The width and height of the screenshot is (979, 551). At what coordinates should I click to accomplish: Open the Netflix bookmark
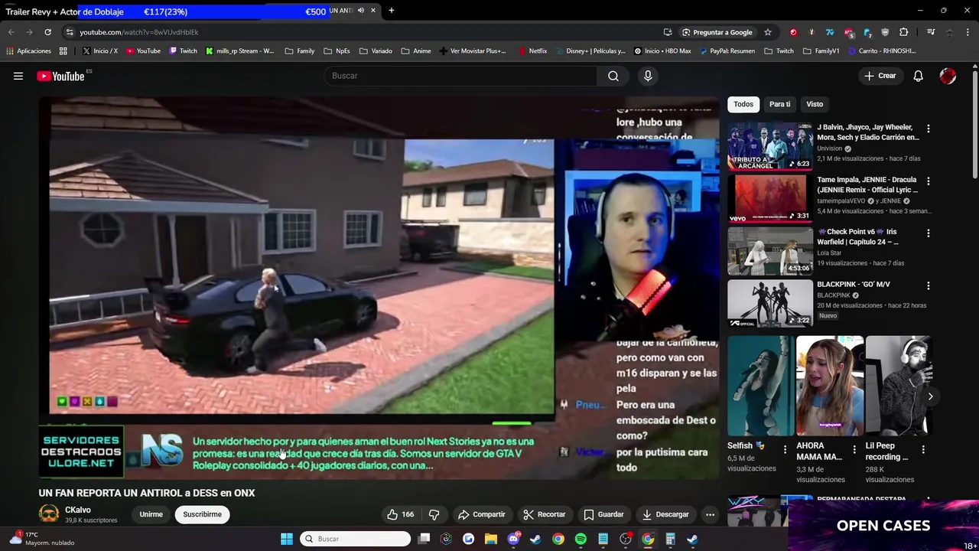pos(532,51)
